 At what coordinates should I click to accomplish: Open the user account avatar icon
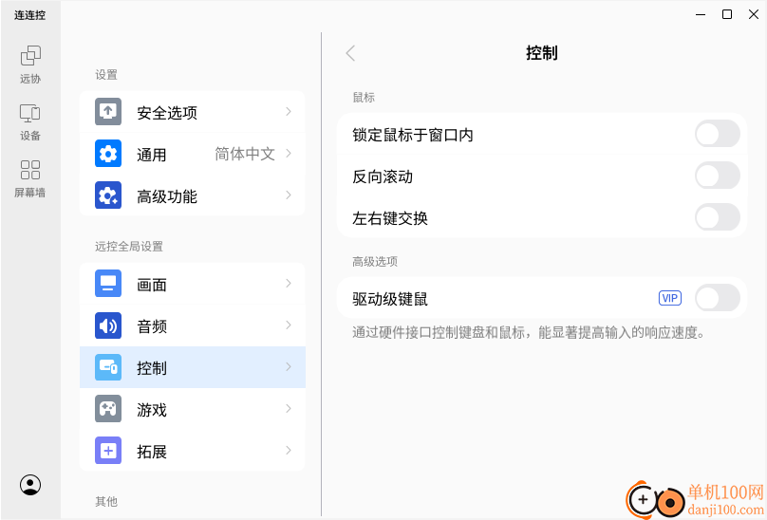click(x=30, y=485)
